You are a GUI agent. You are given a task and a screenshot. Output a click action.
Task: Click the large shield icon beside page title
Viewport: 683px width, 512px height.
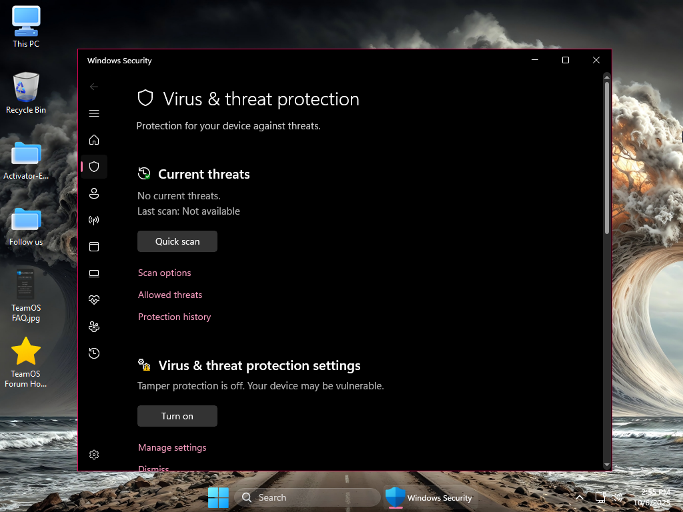click(145, 98)
